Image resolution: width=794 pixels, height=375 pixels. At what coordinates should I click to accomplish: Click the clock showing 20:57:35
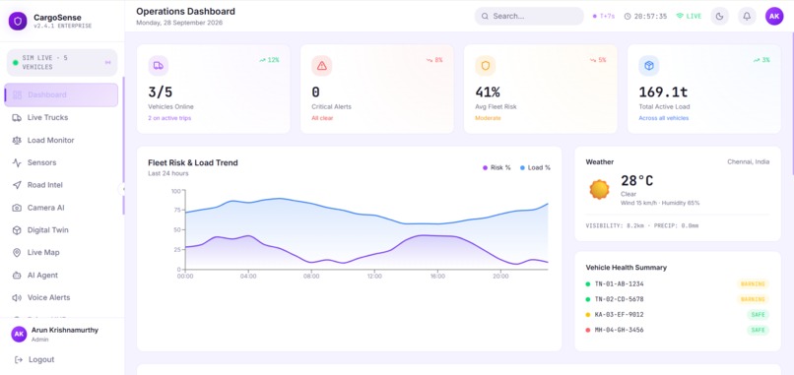pyautogui.click(x=645, y=16)
